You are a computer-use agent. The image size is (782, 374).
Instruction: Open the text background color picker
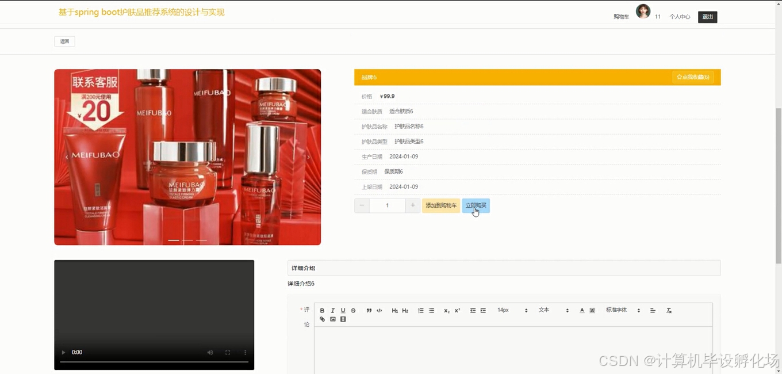click(592, 311)
